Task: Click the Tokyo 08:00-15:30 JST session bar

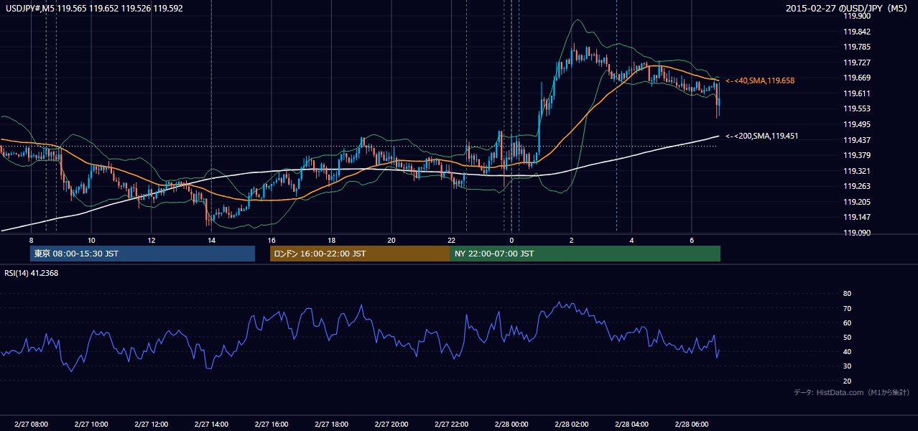Action: click(142, 254)
